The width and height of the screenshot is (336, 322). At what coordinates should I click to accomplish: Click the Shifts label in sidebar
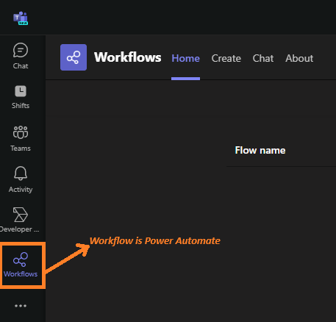[21, 106]
